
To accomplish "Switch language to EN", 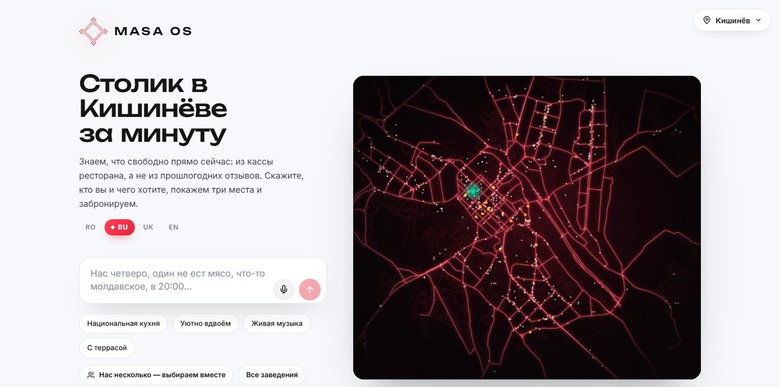I will click(x=173, y=227).
